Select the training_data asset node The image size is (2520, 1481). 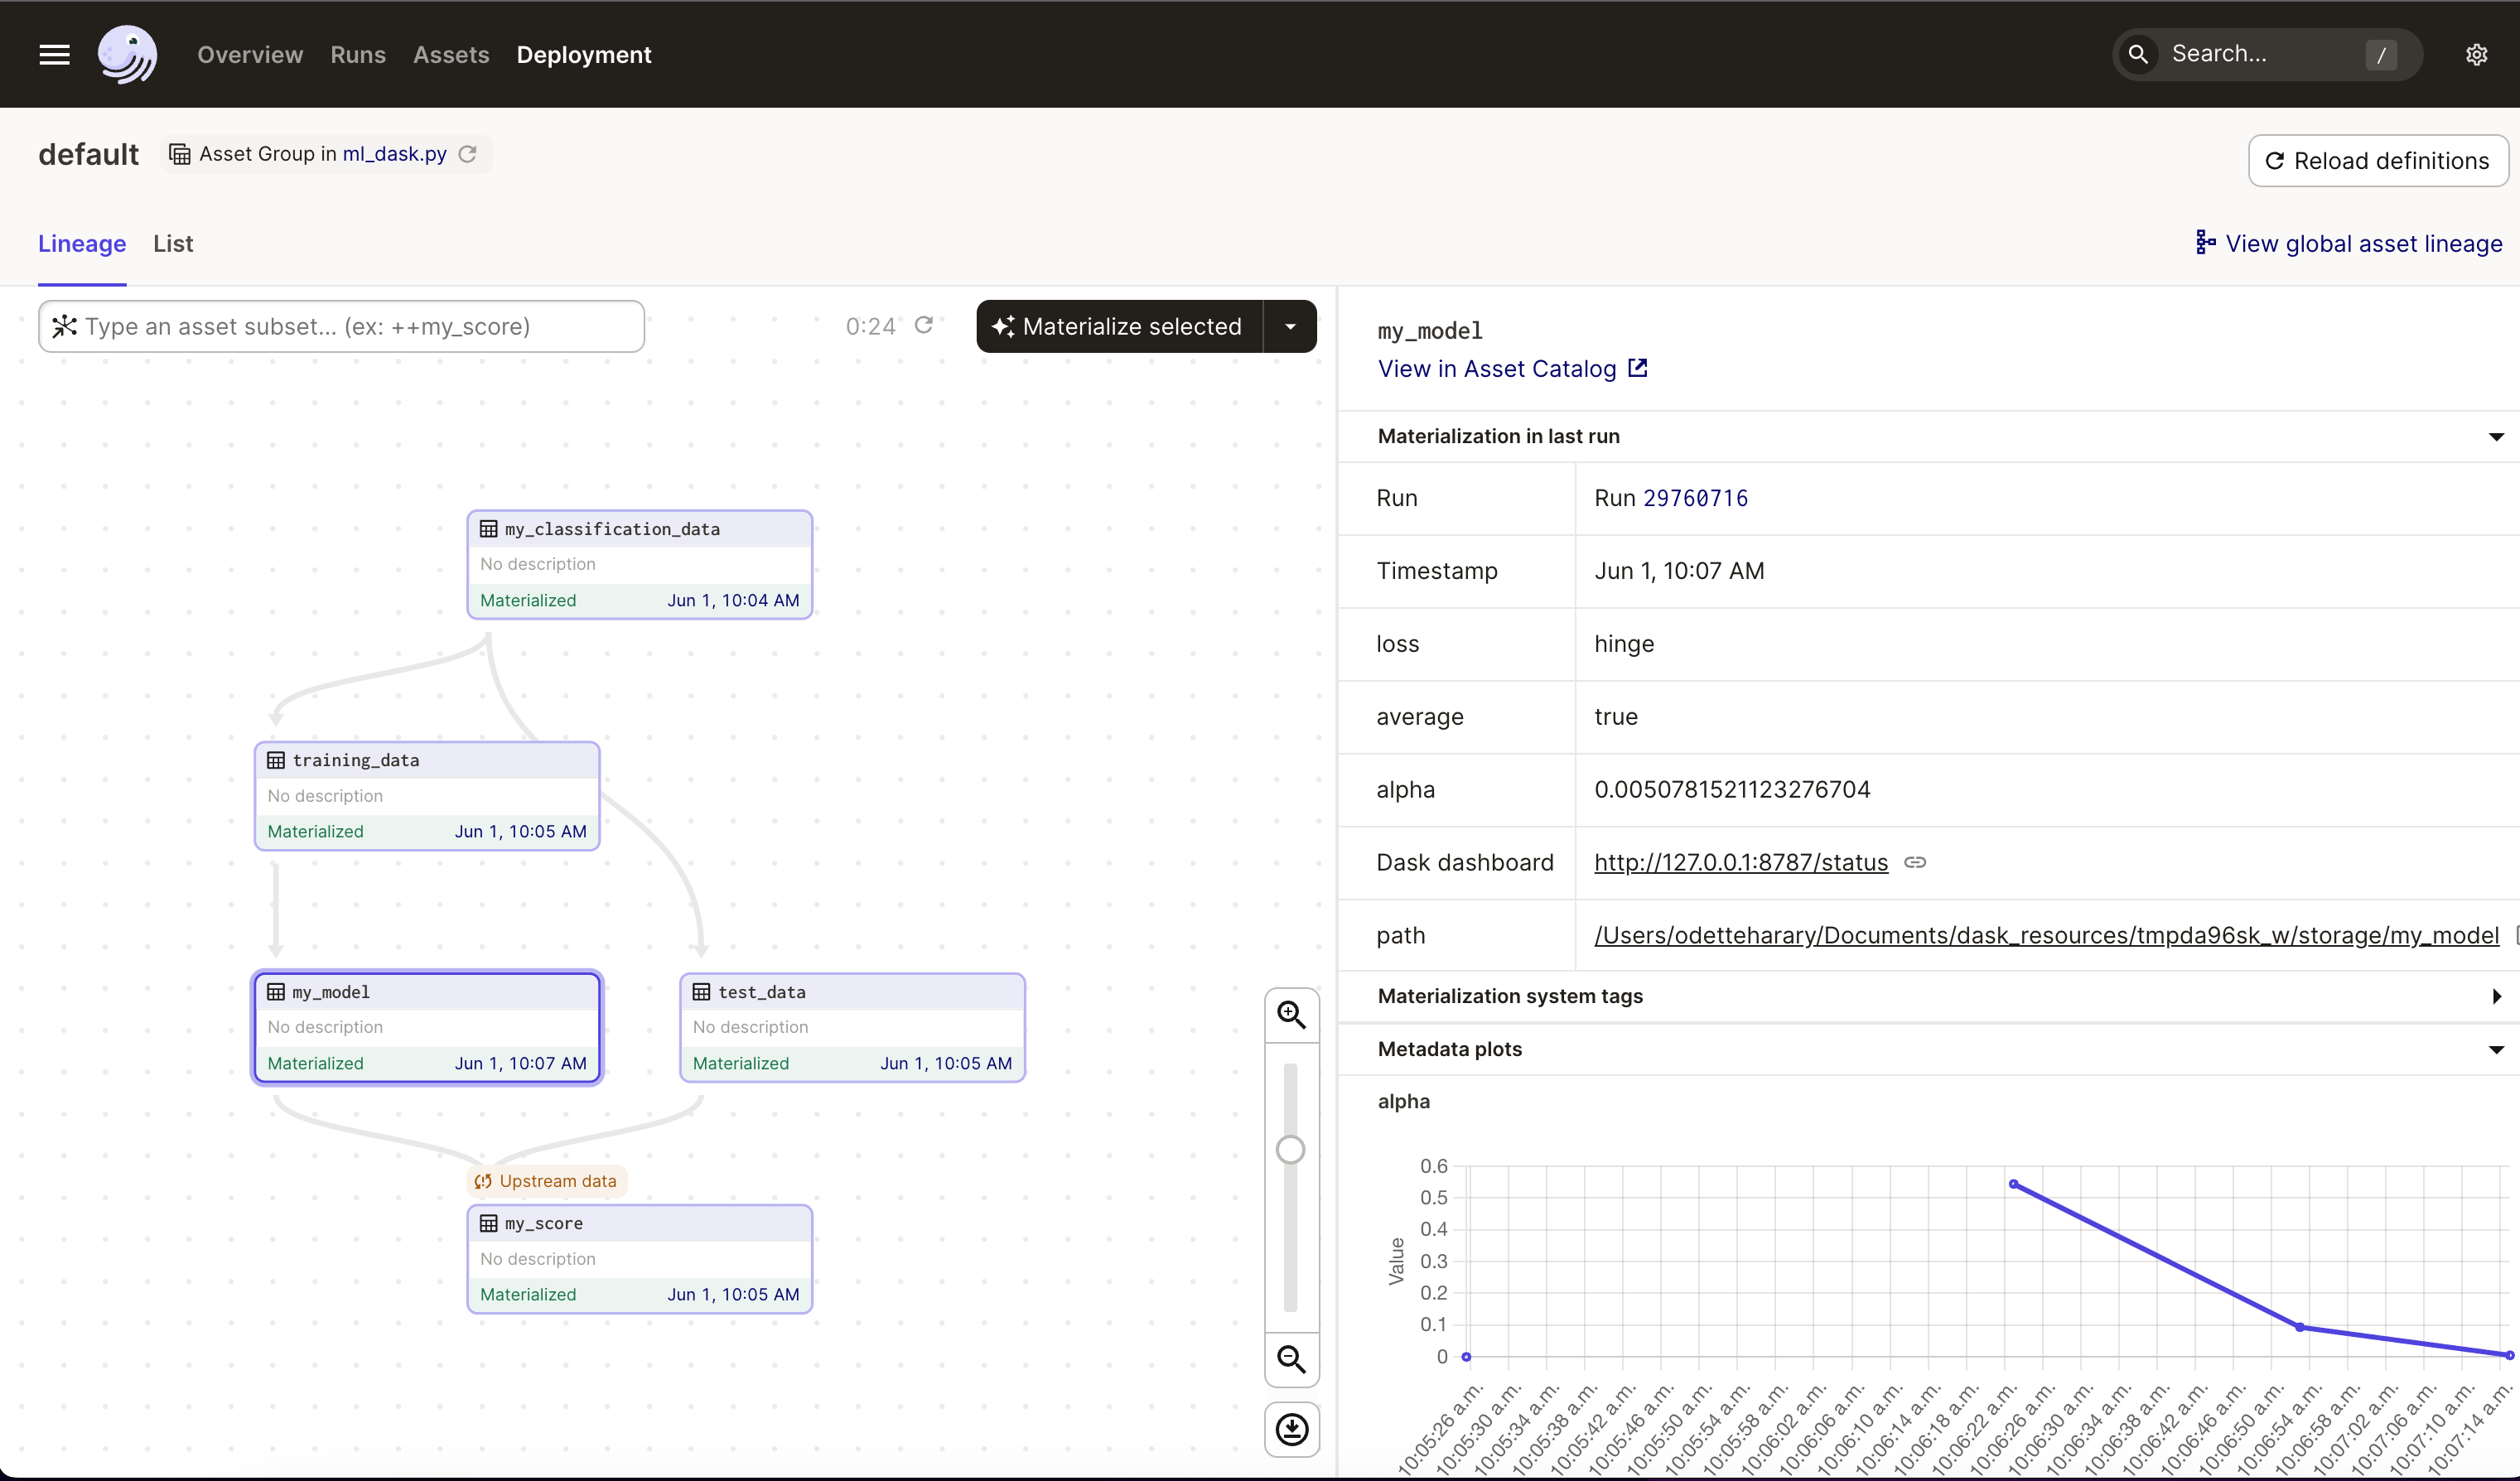point(427,796)
